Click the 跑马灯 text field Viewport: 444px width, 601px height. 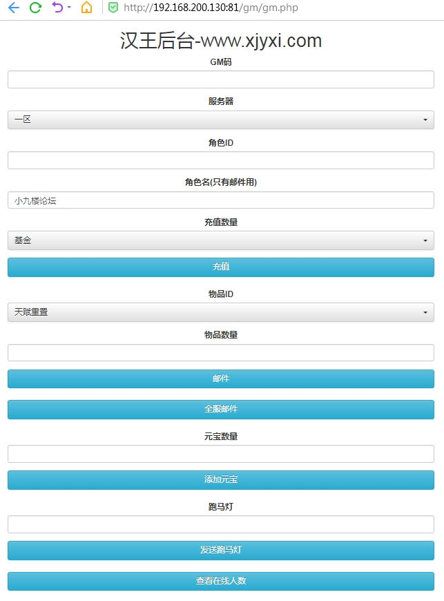coord(220,524)
